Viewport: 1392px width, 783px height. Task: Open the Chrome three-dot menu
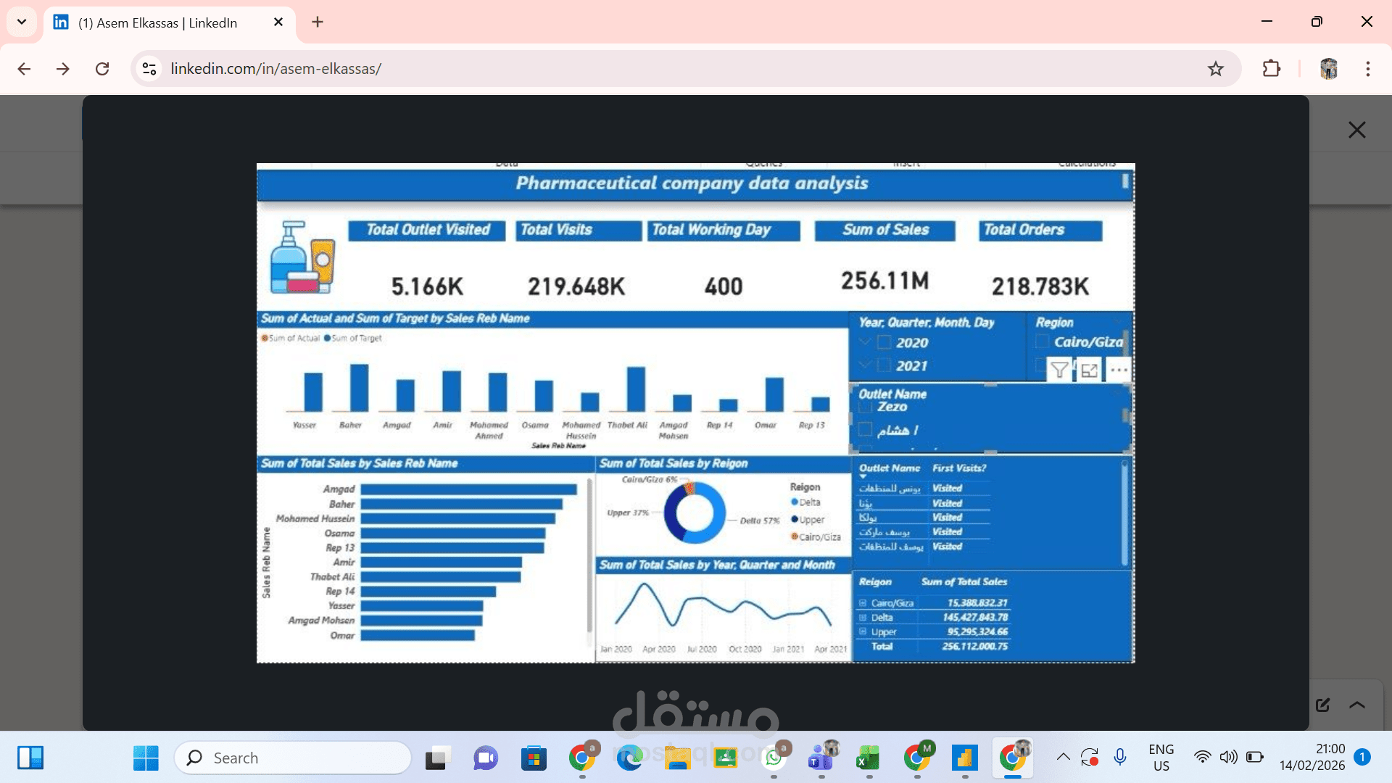pos(1367,69)
